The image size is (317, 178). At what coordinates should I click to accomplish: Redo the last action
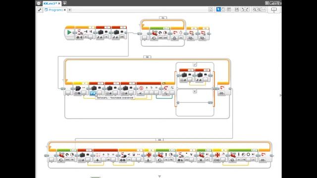point(247,9)
